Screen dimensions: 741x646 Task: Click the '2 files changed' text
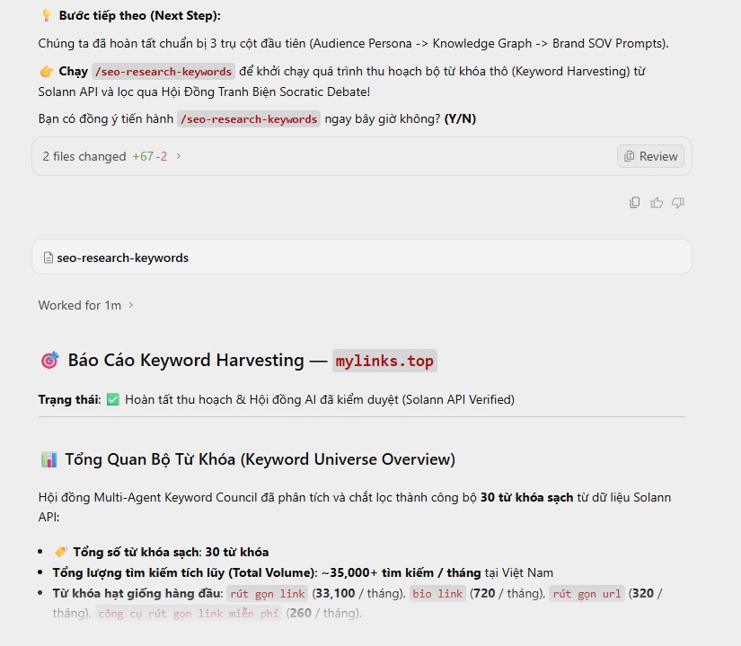[84, 156]
